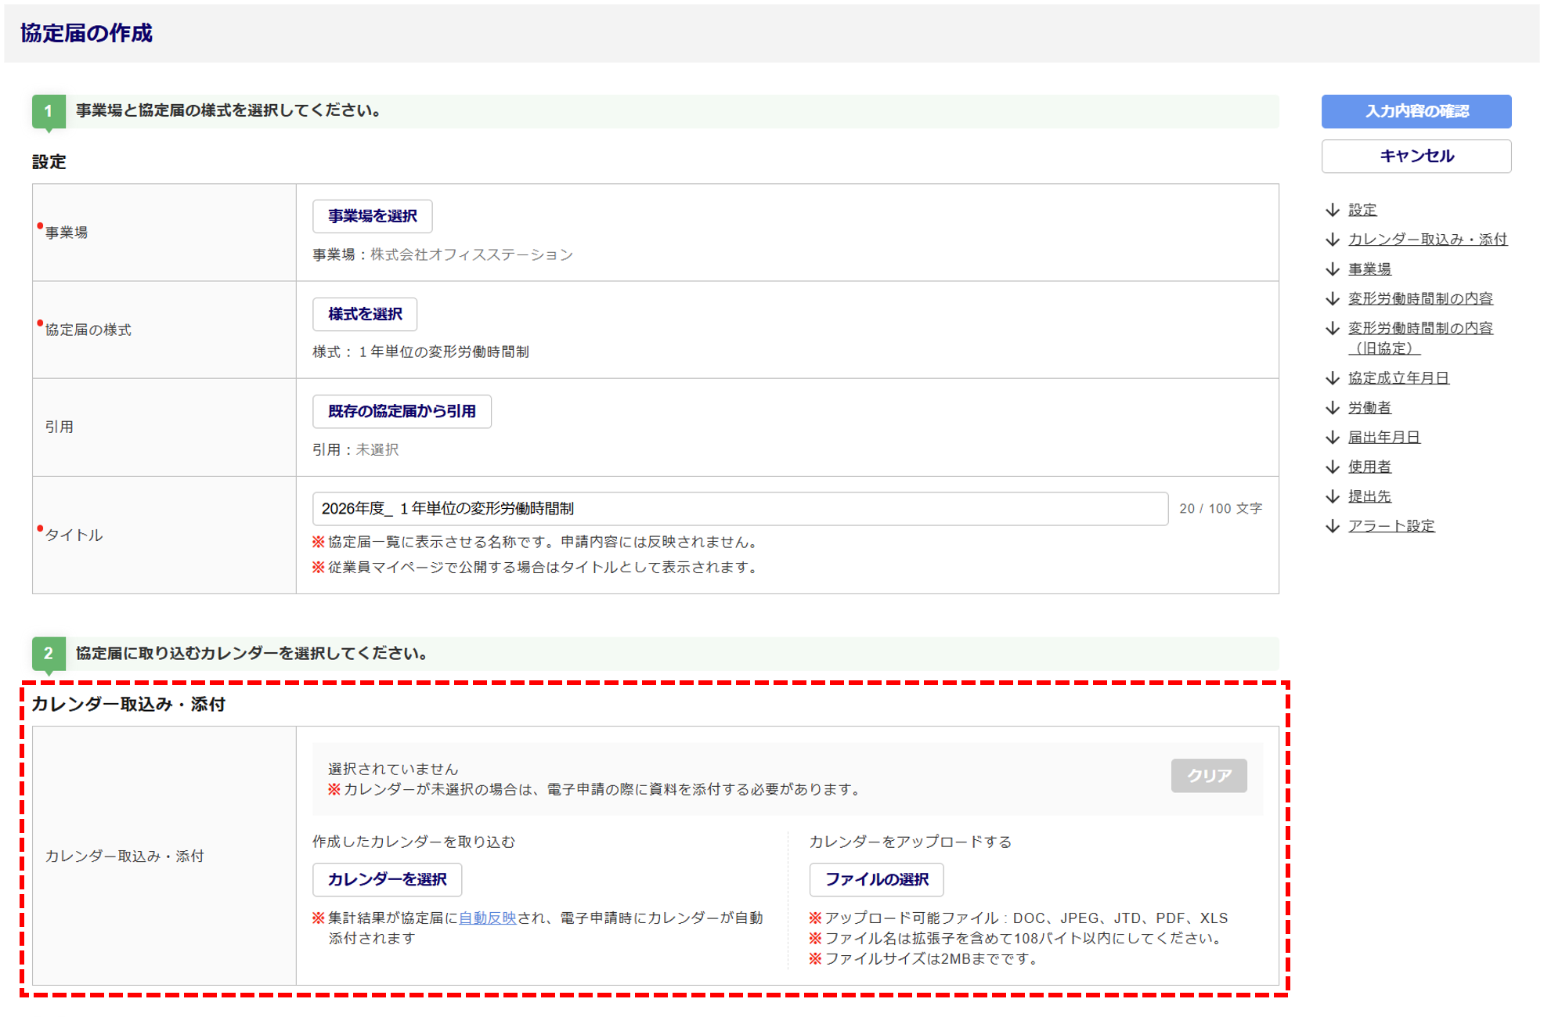Go to カレンダー取込み・添付 anchor link

(1427, 240)
